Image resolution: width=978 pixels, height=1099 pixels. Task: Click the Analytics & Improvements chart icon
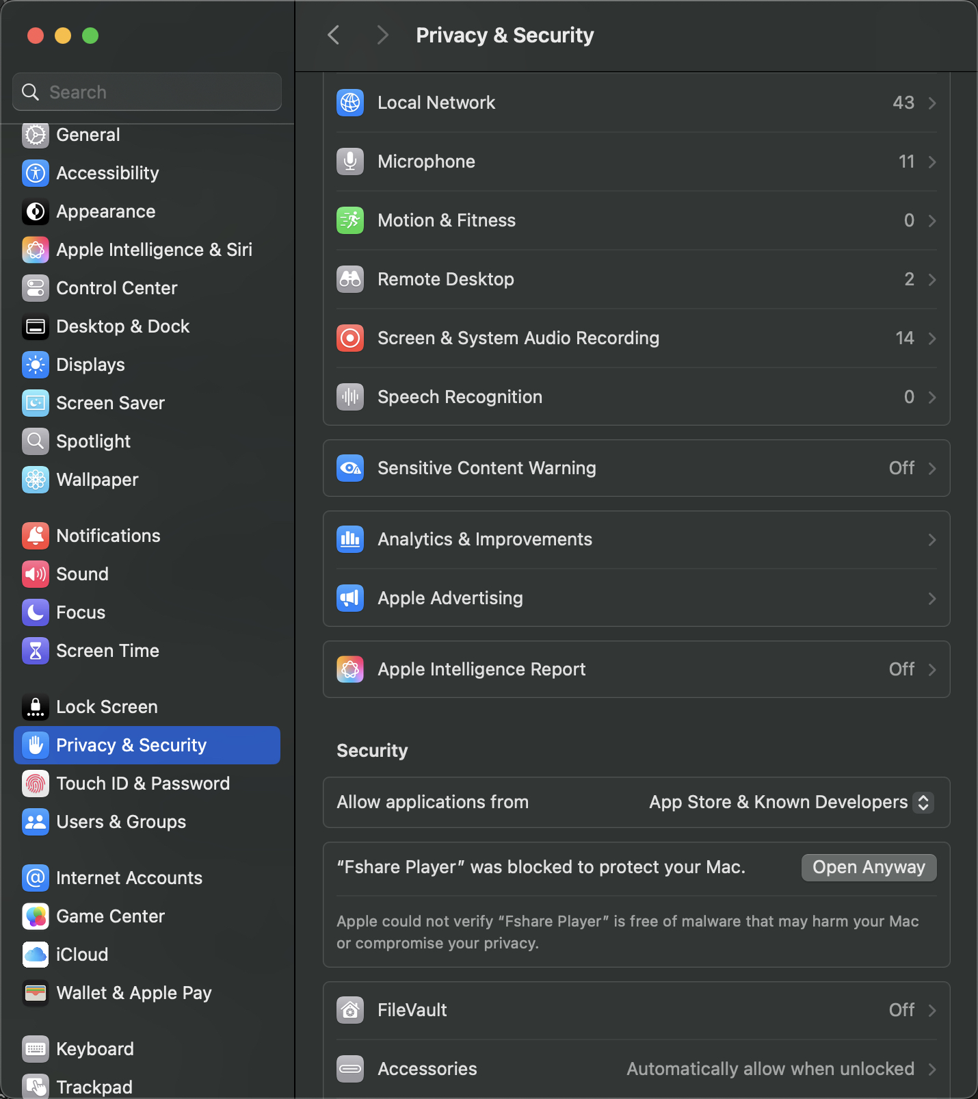(350, 539)
